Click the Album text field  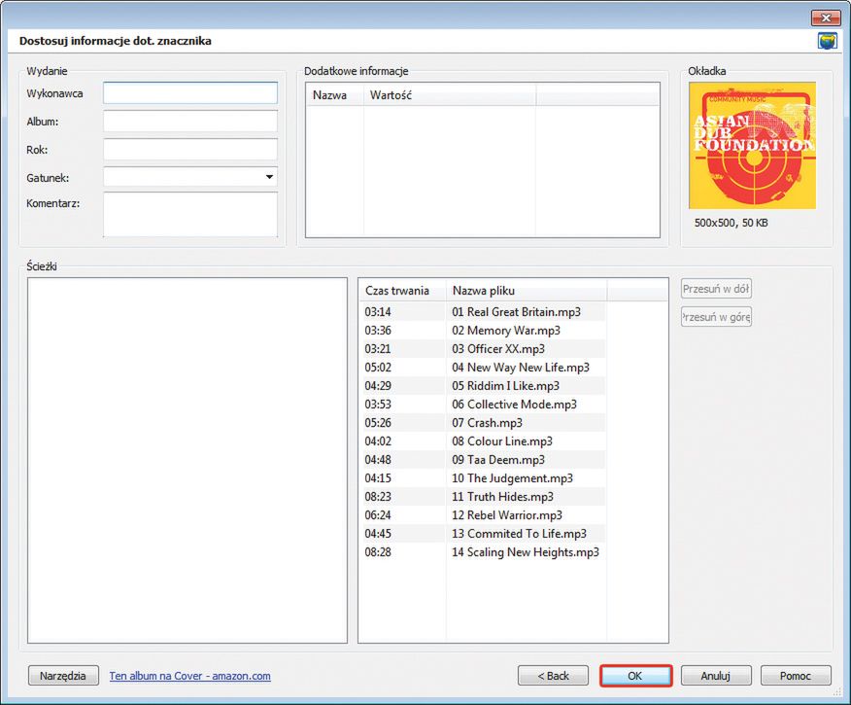190,122
